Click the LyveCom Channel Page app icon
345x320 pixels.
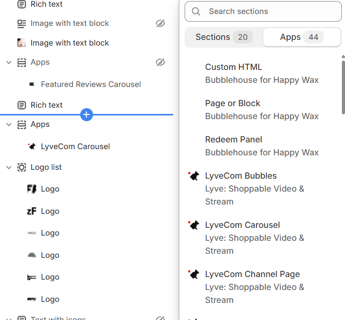pyautogui.click(x=194, y=274)
